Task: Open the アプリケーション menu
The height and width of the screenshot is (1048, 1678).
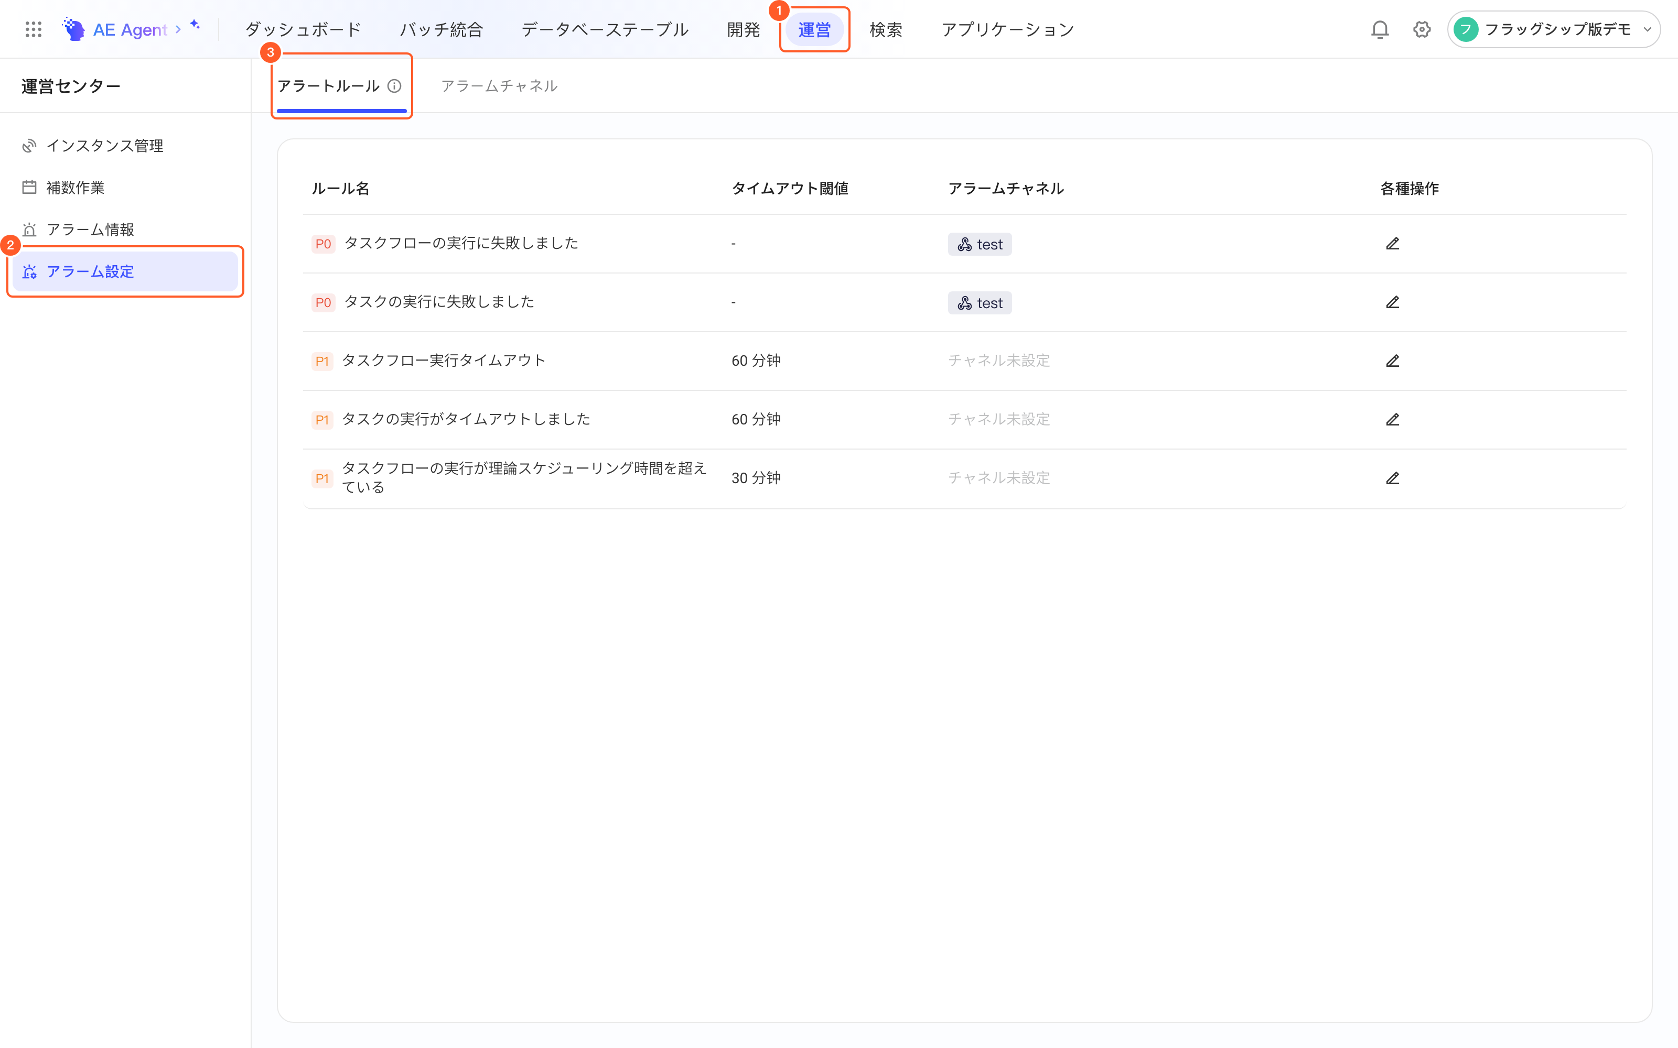Action: [1007, 29]
